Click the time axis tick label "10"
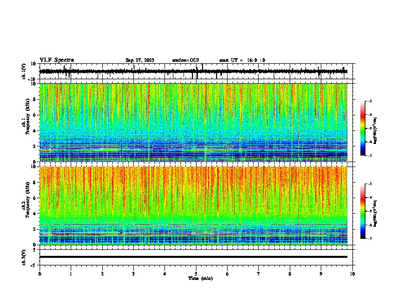This screenshot has height=307, width=397. coord(352,274)
